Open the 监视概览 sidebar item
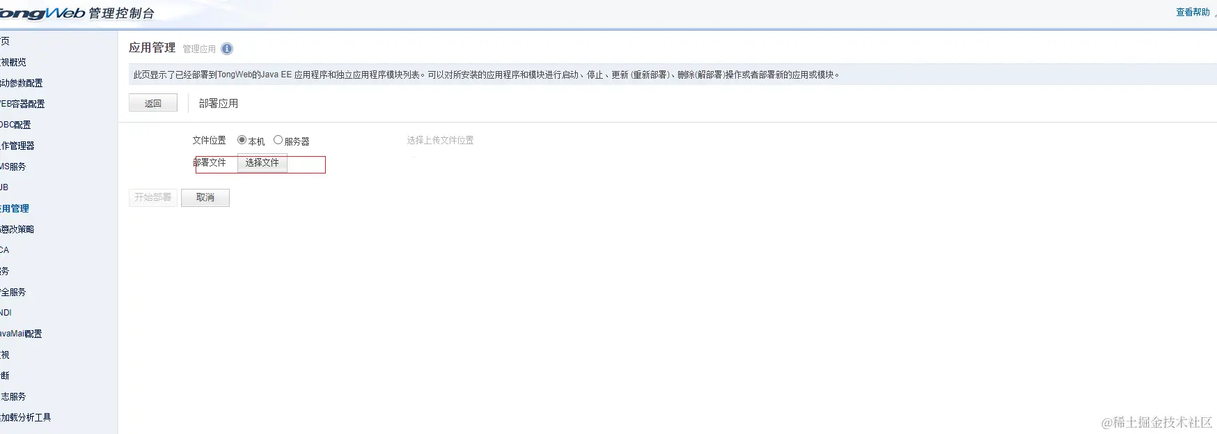1217x434 pixels. [x=13, y=62]
